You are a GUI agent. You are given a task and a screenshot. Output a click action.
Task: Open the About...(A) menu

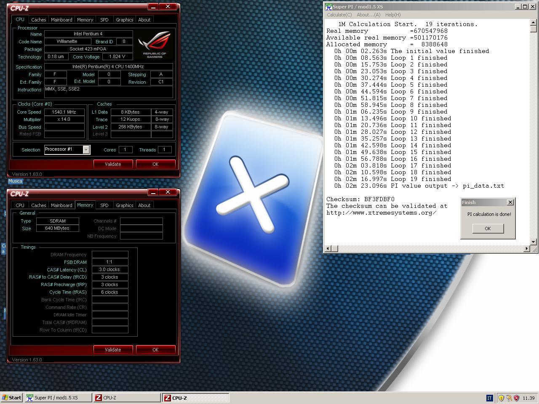coord(368,15)
